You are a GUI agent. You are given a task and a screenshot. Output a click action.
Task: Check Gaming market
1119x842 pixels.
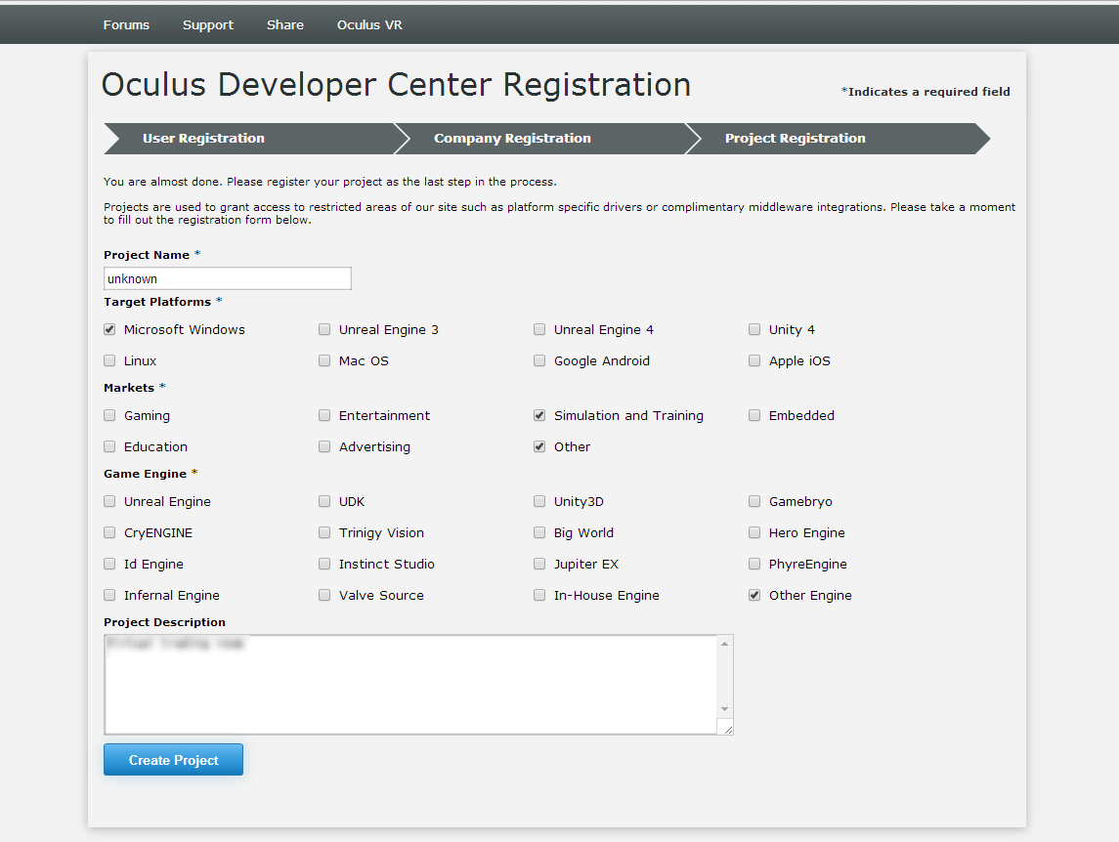click(109, 415)
